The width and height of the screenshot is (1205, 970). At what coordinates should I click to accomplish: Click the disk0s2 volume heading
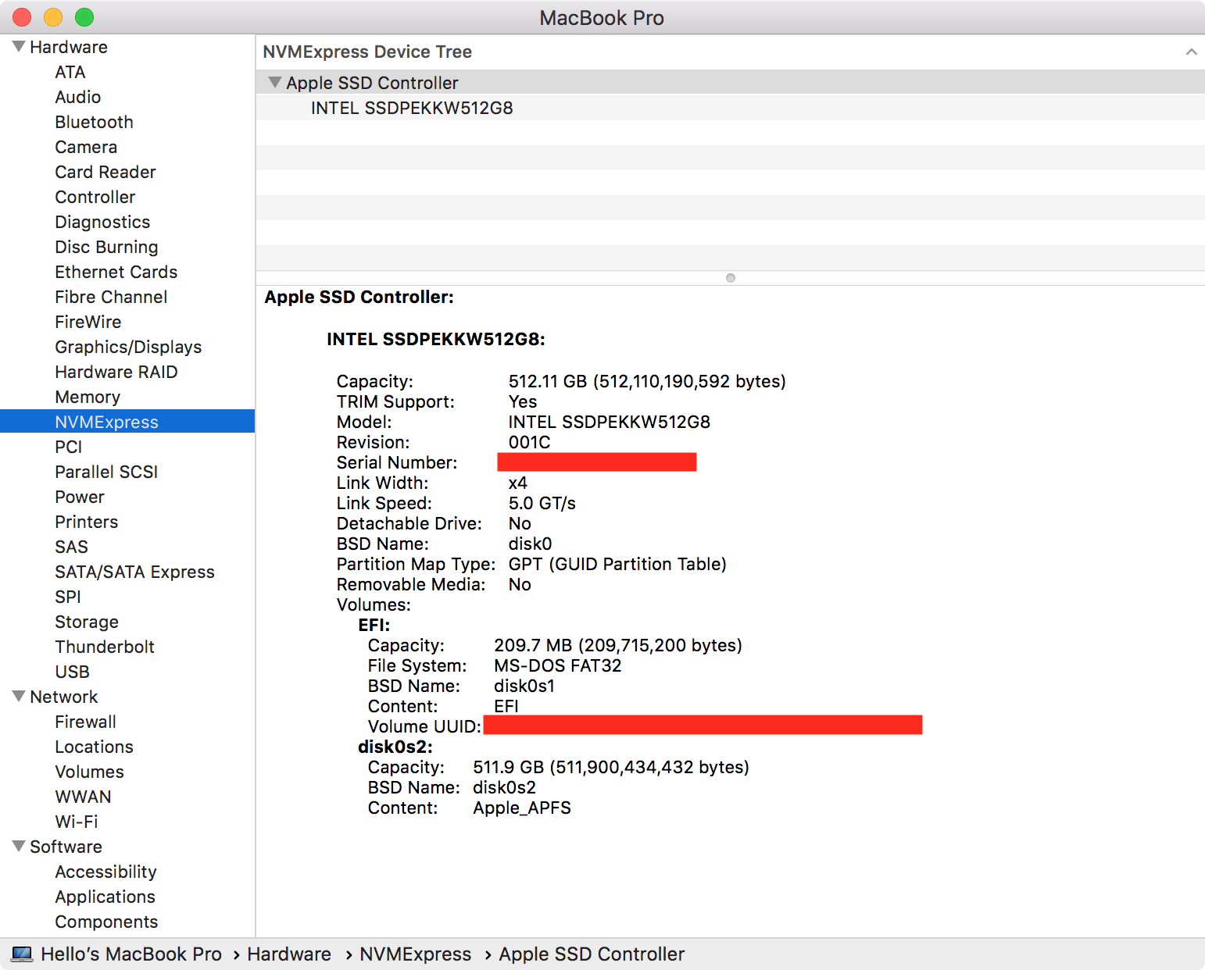coord(395,747)
